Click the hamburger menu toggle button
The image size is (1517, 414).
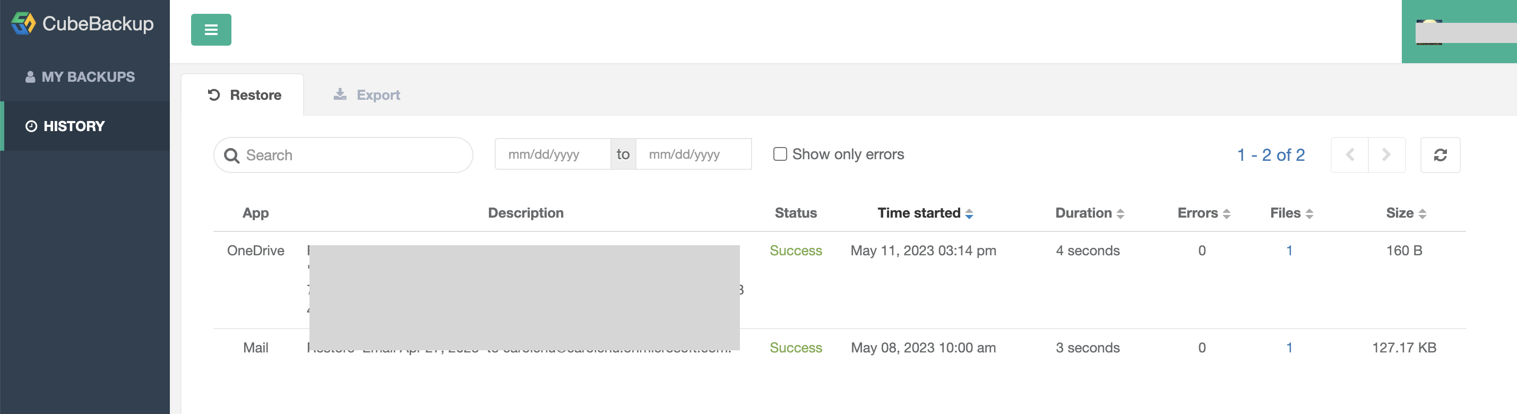click(x=211, y=29)
